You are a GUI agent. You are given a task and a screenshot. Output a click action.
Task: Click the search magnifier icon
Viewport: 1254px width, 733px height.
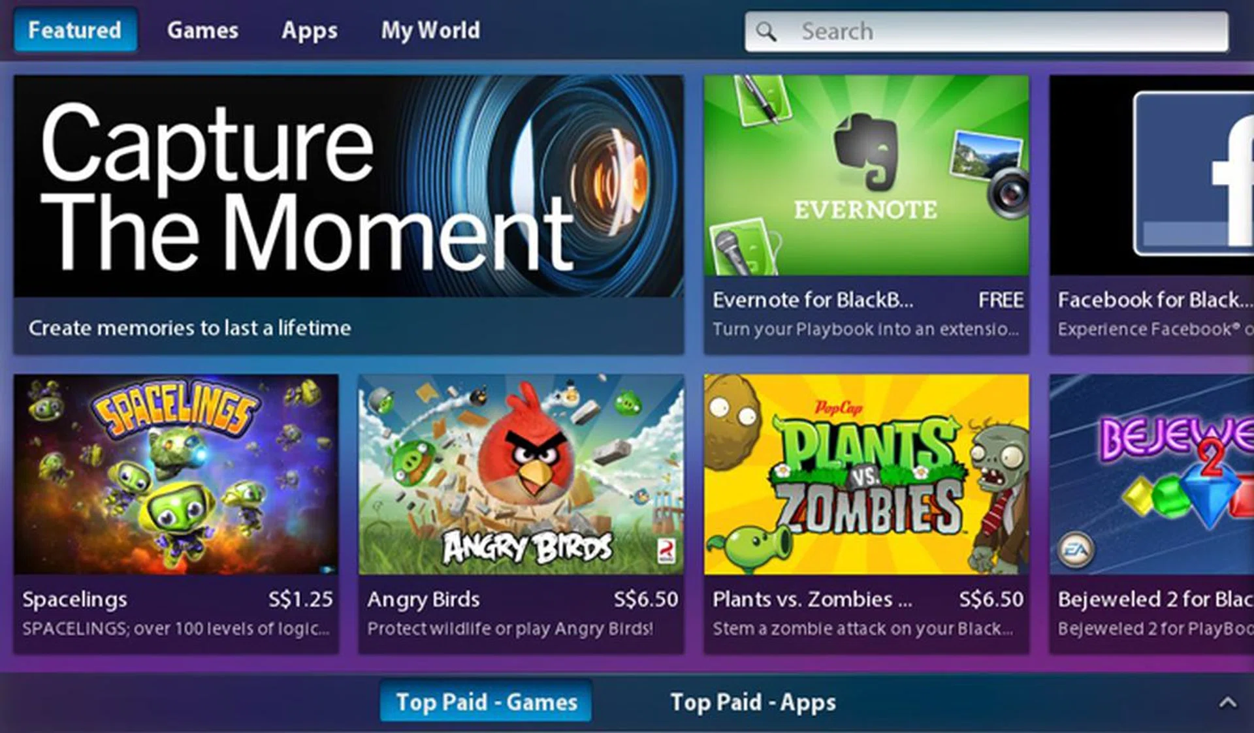tap(765, 31)
